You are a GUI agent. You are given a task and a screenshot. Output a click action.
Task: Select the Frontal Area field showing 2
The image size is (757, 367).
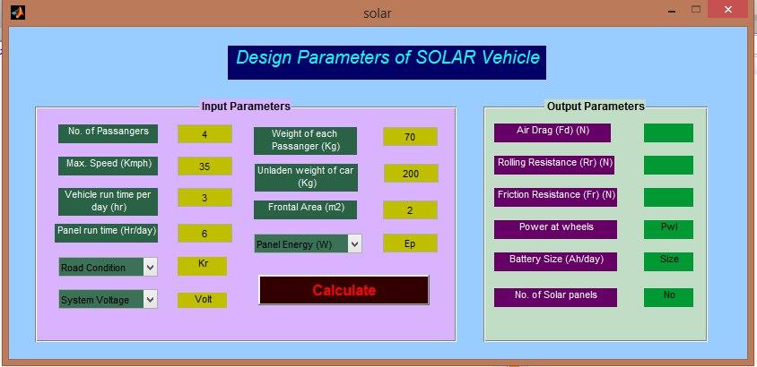[411, 210]
